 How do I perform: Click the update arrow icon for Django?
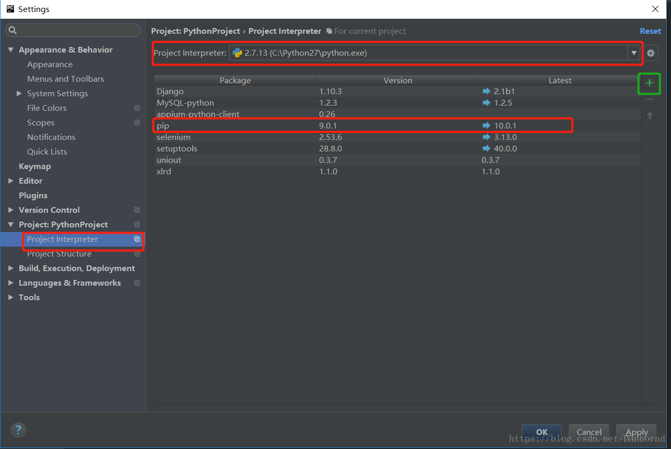486,91
